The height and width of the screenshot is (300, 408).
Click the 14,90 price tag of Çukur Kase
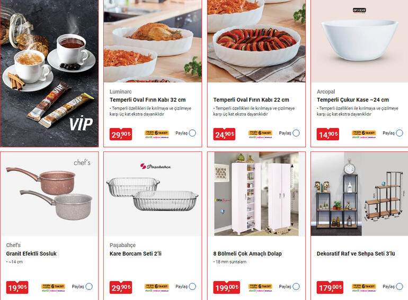[328, 134]
